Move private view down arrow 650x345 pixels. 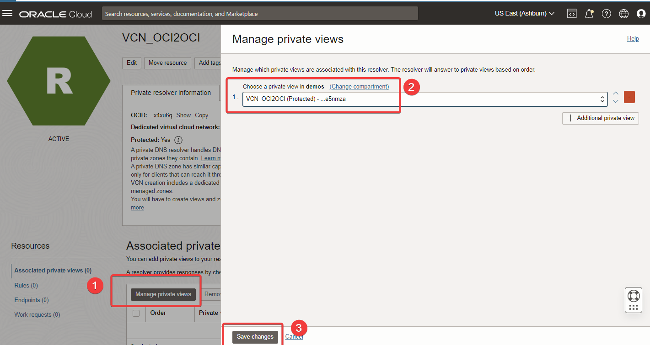click(616, 101)
